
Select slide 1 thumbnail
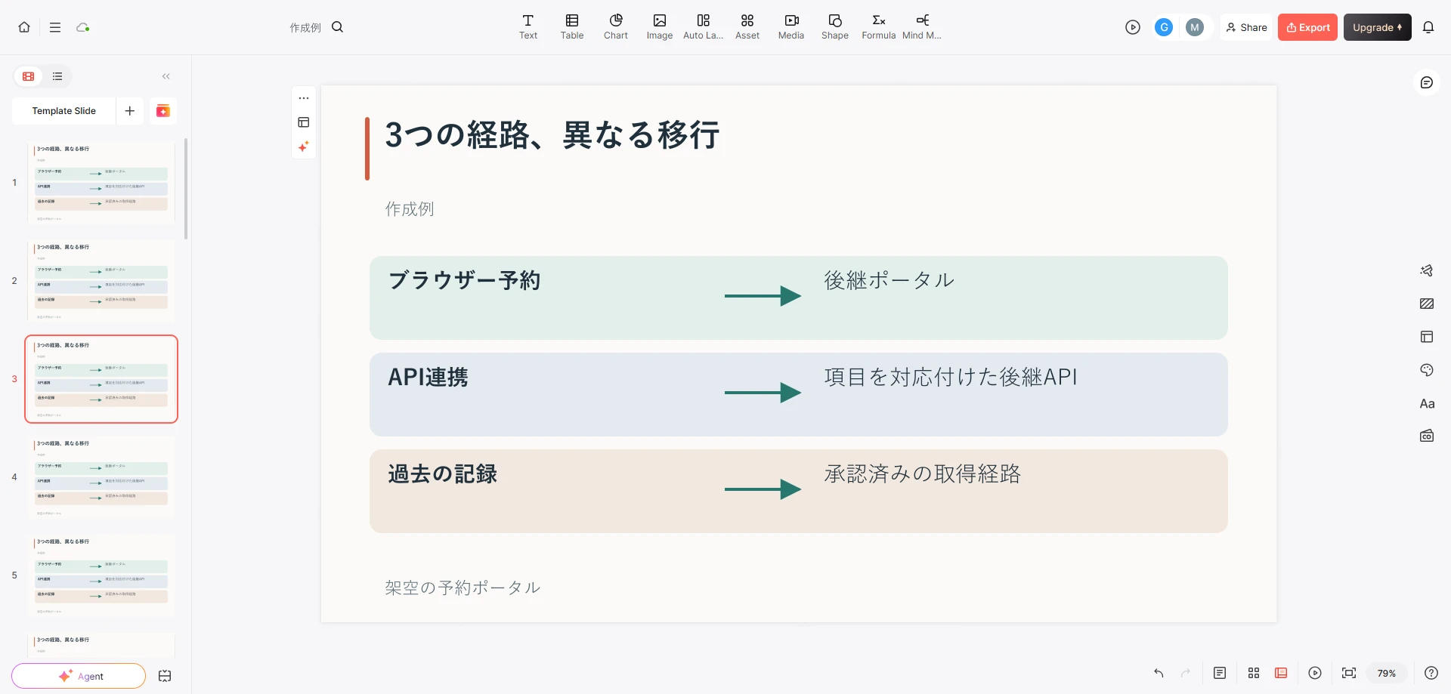point(101,183)
